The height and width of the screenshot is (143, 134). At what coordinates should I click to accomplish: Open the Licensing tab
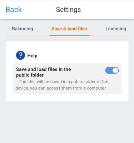pyautogui.click(x=116, y=29)
